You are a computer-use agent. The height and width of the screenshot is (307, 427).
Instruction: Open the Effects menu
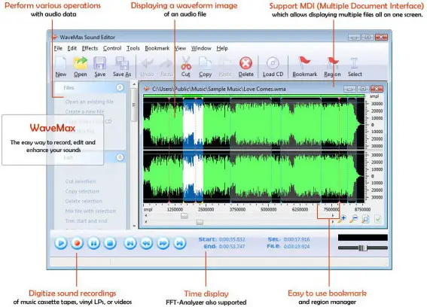pos(90,48)
